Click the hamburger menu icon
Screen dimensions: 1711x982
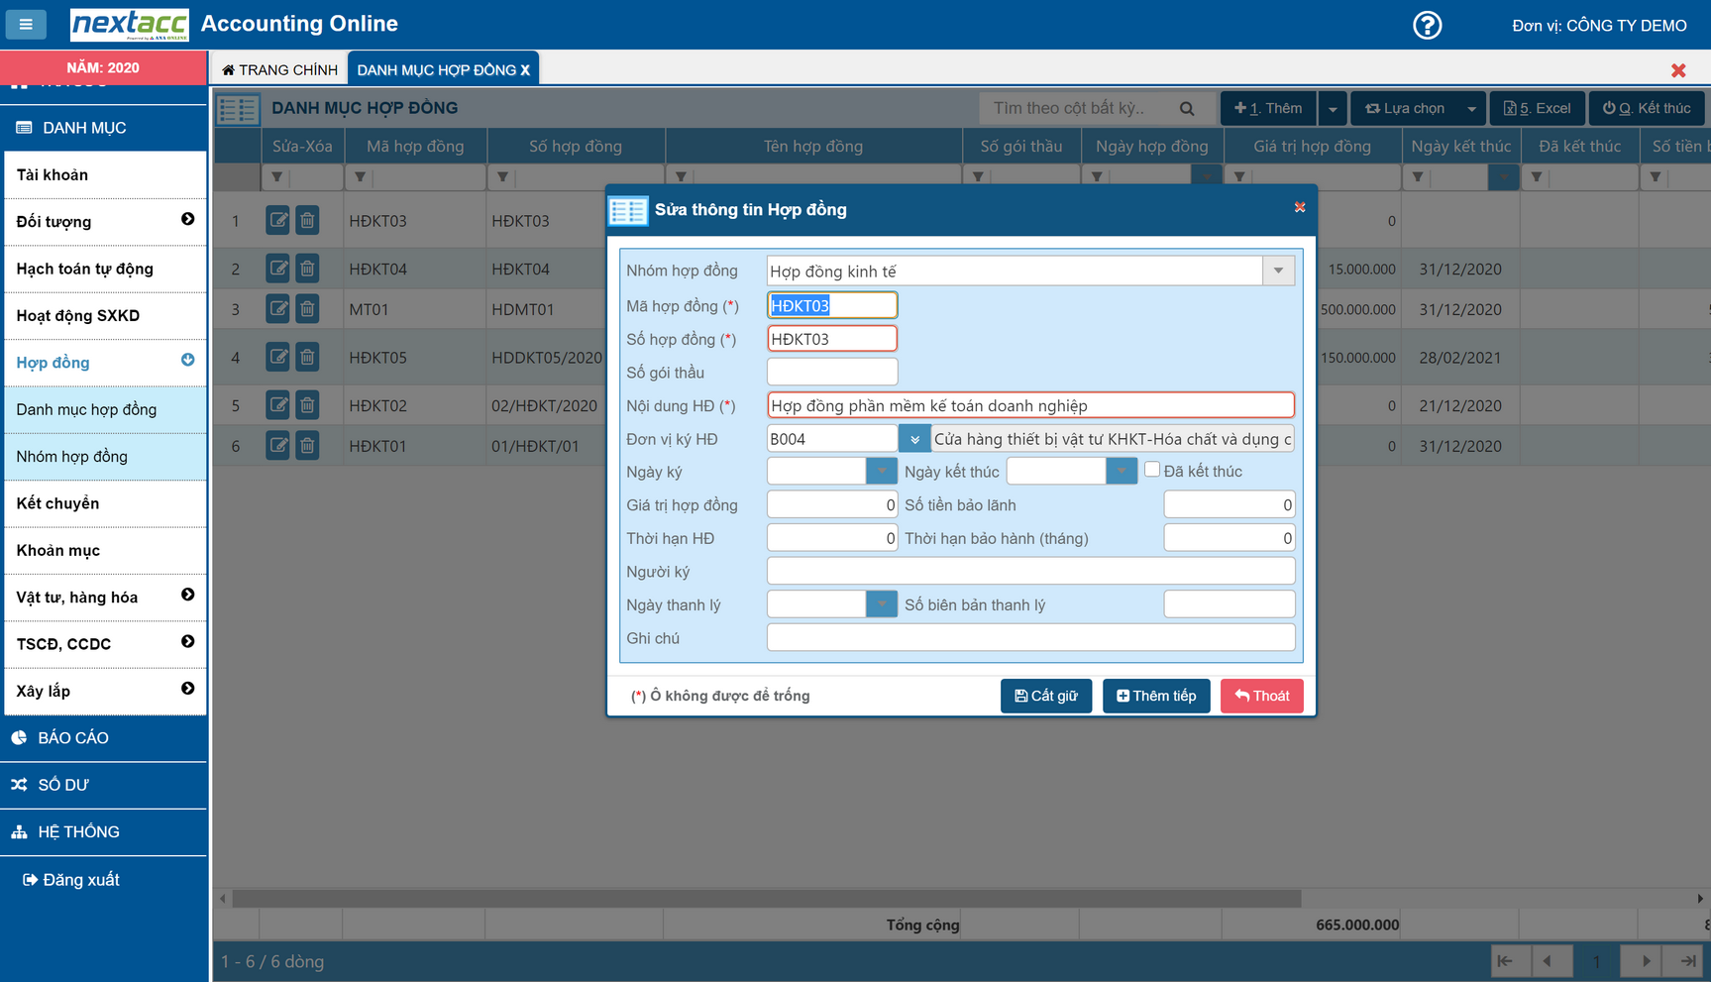(26, 24)
